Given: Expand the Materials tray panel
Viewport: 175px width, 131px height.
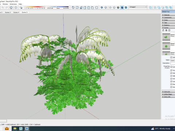Looking at the screenshot, I should click(x=168, y=15).
